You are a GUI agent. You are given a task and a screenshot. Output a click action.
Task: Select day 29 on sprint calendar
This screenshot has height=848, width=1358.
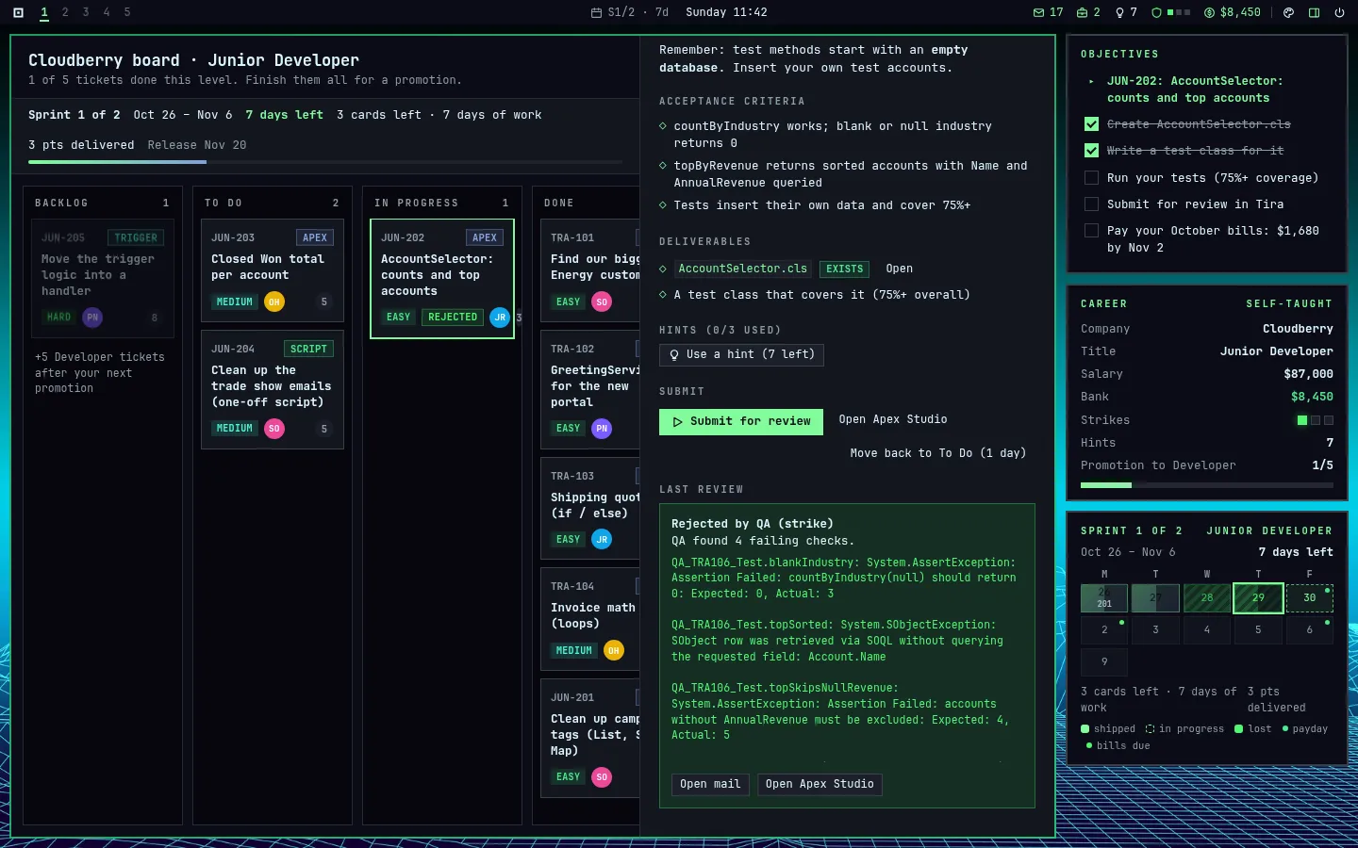coord(1258,598)
